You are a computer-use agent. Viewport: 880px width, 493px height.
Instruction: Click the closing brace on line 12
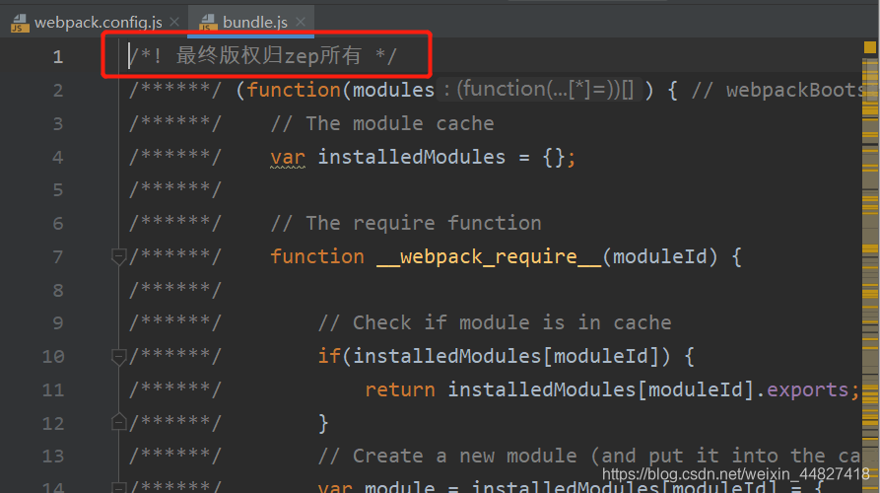(x=323, y=423)
